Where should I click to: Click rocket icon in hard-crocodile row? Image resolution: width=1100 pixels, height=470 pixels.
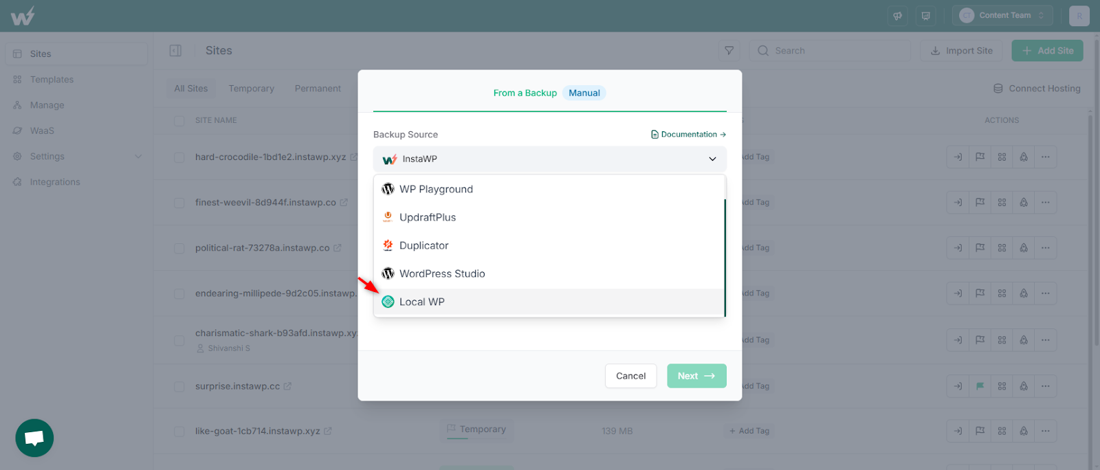(1024, 157)
